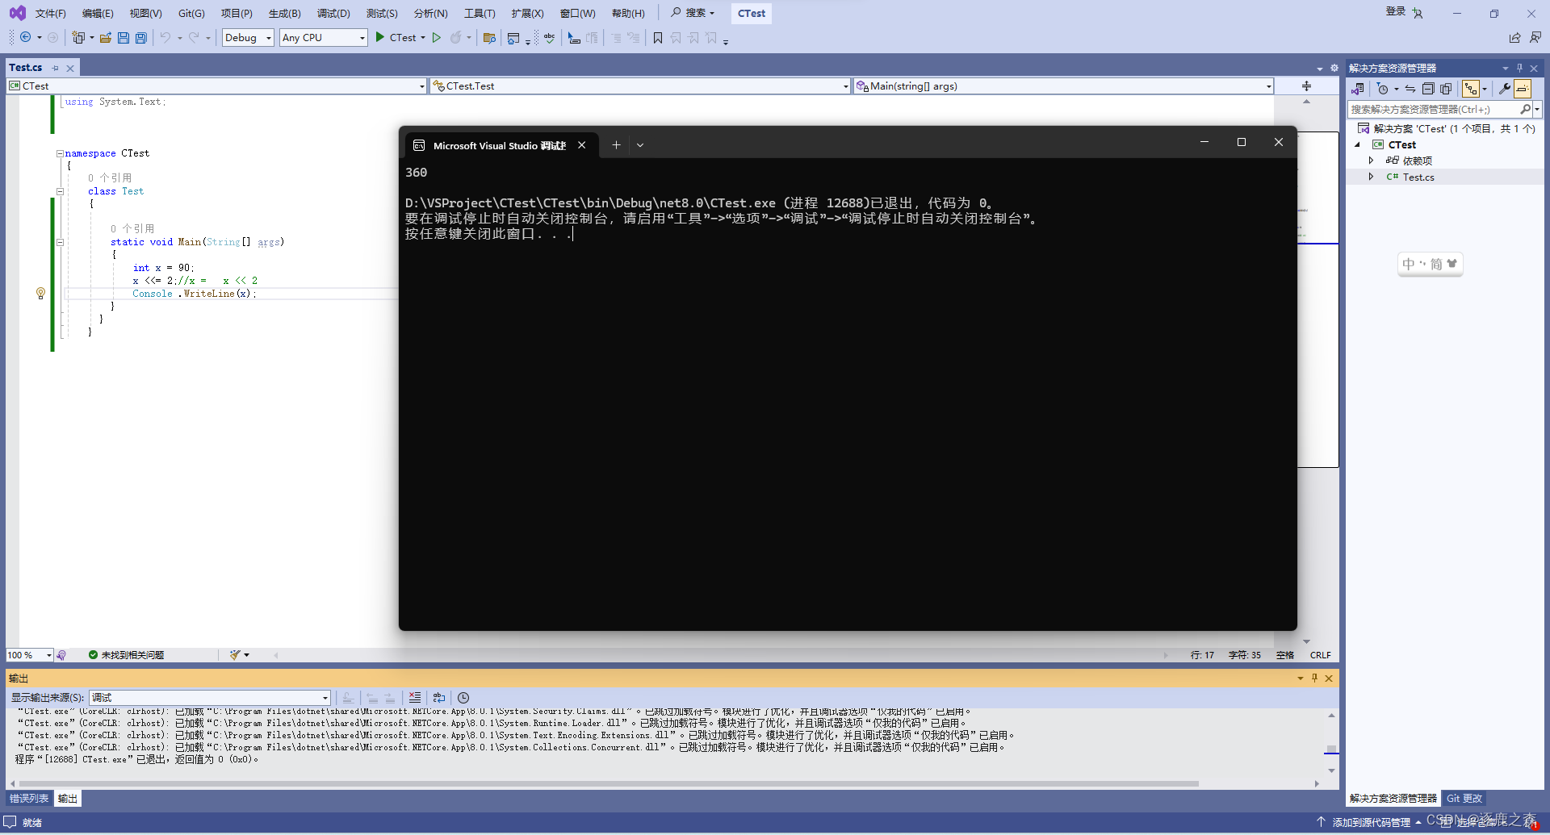Open the 文件(F) menu
Viewport: 1550px width, 835px height.
pos(50,13)
